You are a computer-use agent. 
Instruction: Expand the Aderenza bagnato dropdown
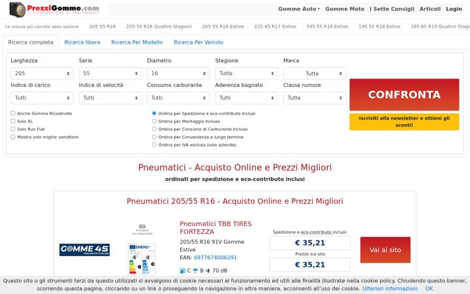pos(246,98)
